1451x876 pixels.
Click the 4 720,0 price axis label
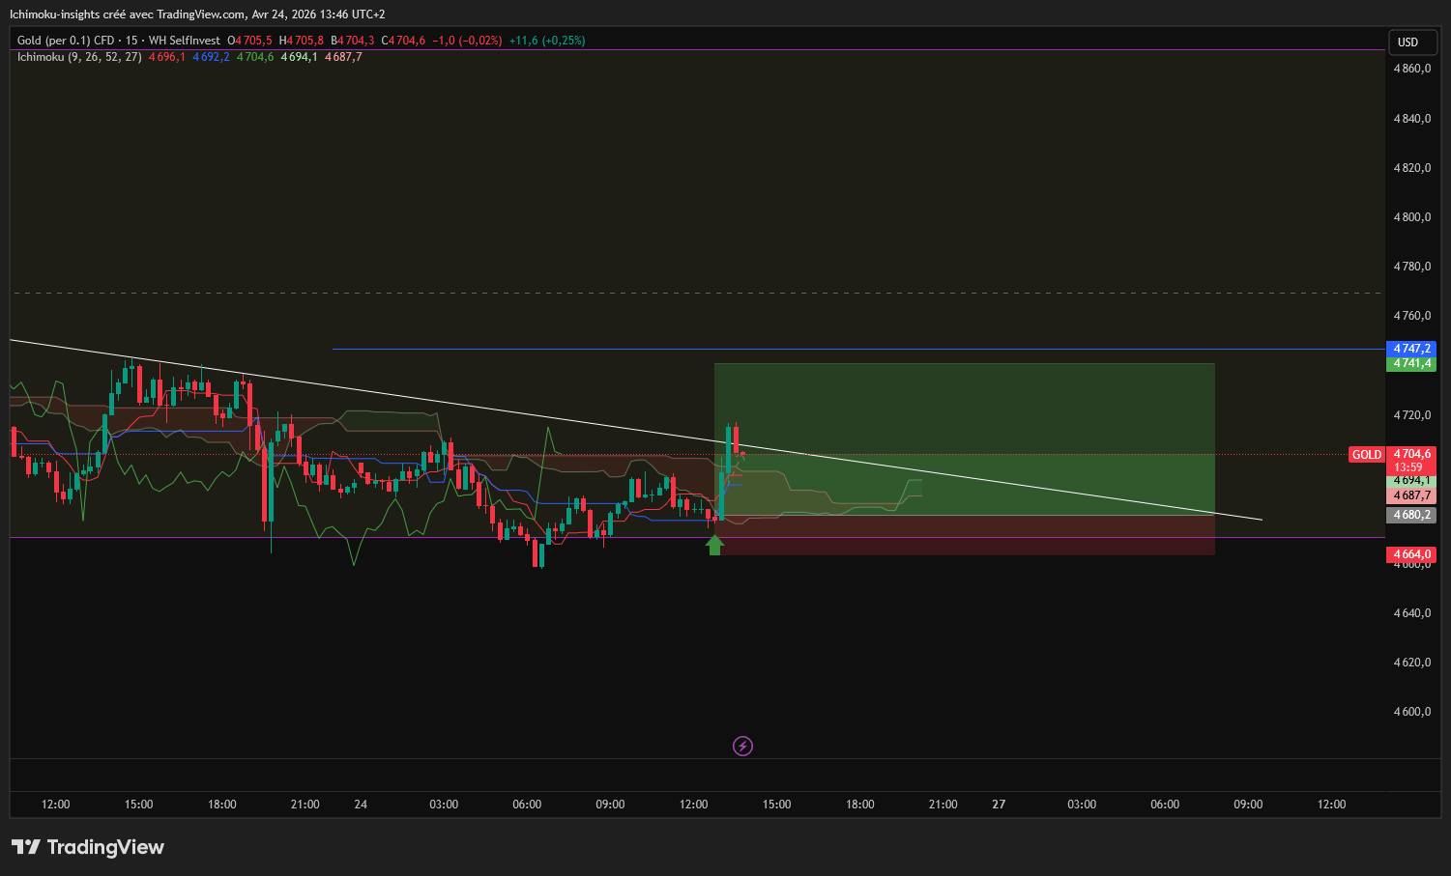(x=1412, y=415)
